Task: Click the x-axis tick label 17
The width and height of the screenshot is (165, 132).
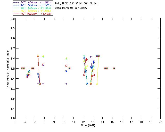Action: click(131, 122)
